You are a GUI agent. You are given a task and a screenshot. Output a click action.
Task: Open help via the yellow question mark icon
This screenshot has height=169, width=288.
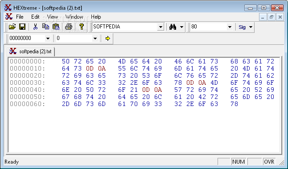[82, 27]
